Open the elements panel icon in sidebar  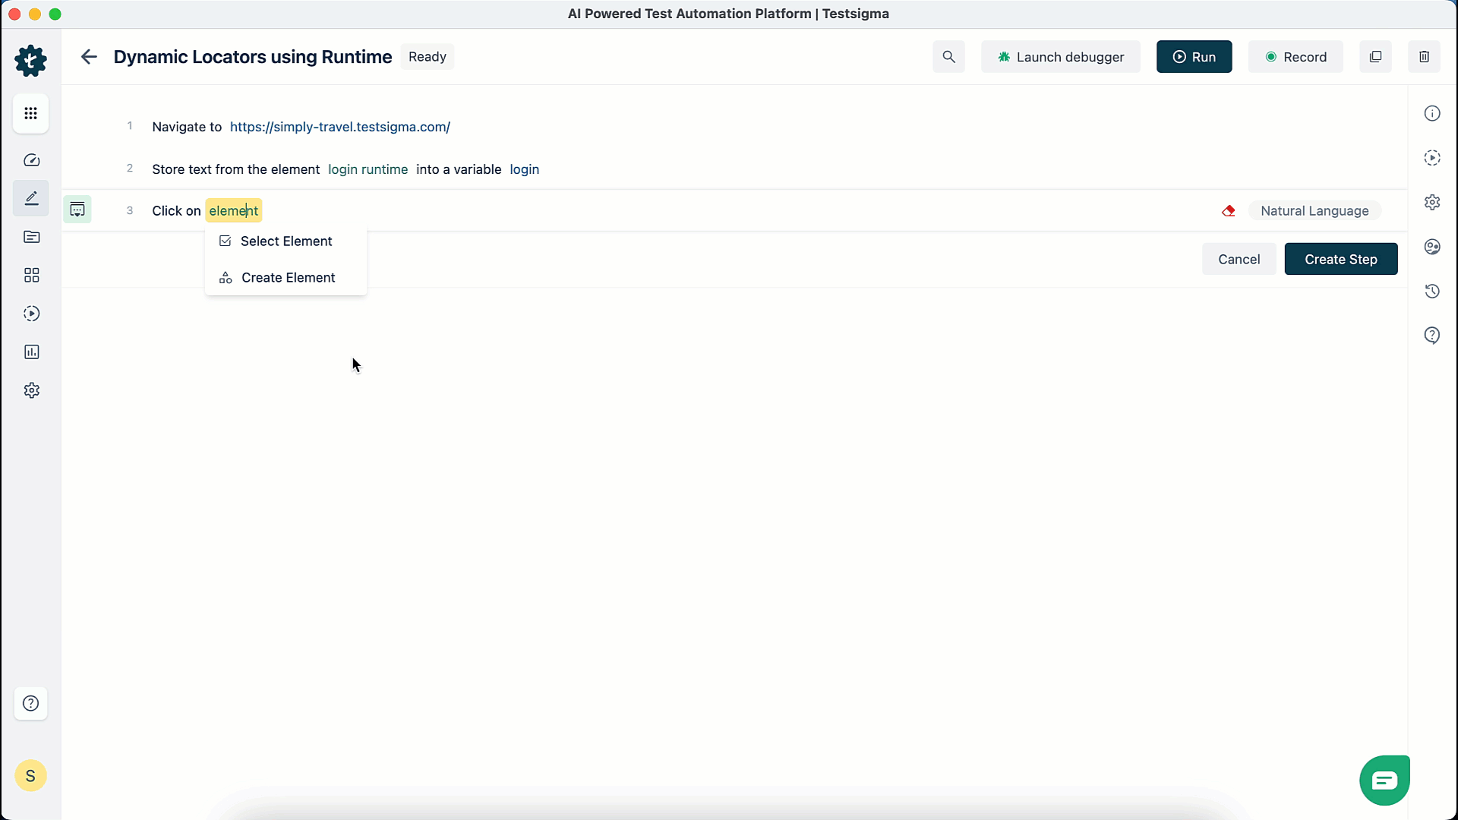coord(31,275)
